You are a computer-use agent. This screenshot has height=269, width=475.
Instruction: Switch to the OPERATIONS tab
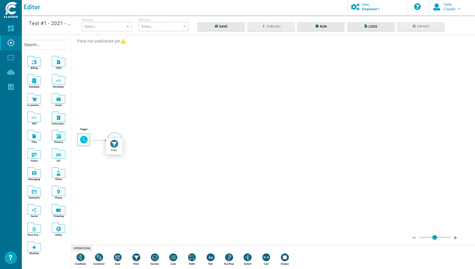[82, 248]
